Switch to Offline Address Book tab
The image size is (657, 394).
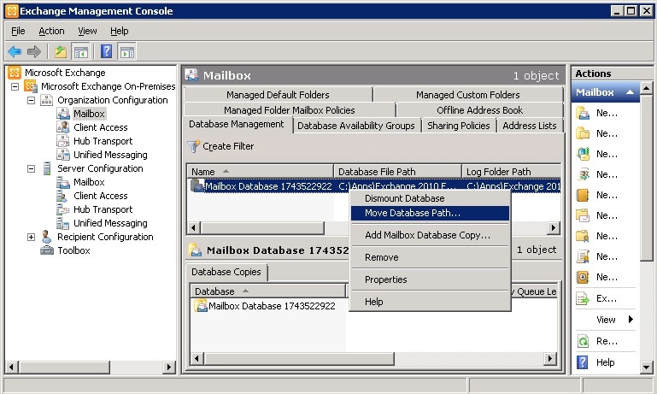(480, 110)
